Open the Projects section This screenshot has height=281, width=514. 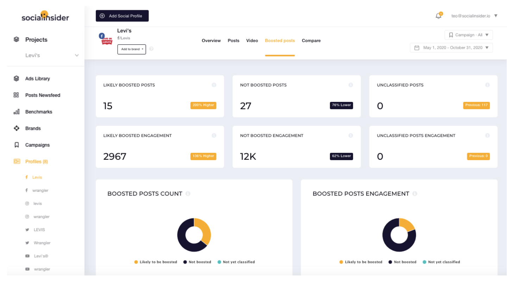pyautogui.click(x=36, y=40)
